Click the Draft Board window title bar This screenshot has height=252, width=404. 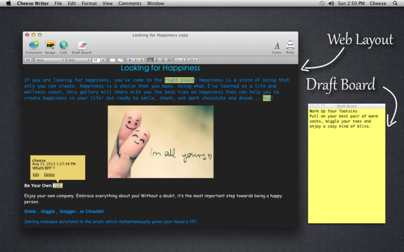pyautogui.click(x=346, y=106)
